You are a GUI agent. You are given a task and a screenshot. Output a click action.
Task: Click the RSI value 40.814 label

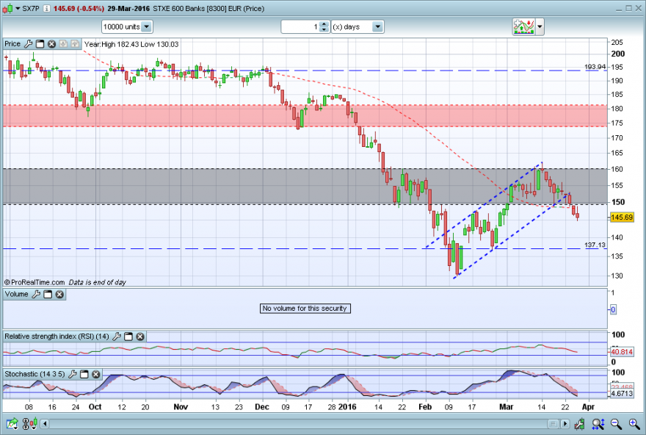coord(622,352)
